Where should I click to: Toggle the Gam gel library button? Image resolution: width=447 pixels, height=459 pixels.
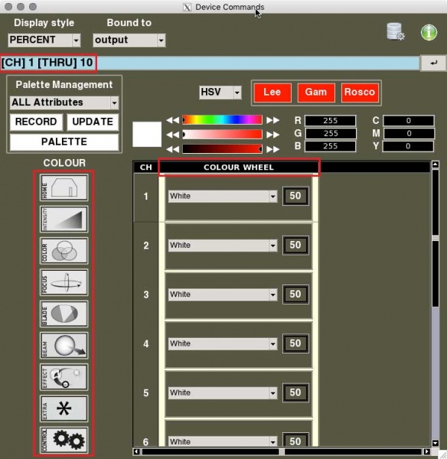coord(316,93)
